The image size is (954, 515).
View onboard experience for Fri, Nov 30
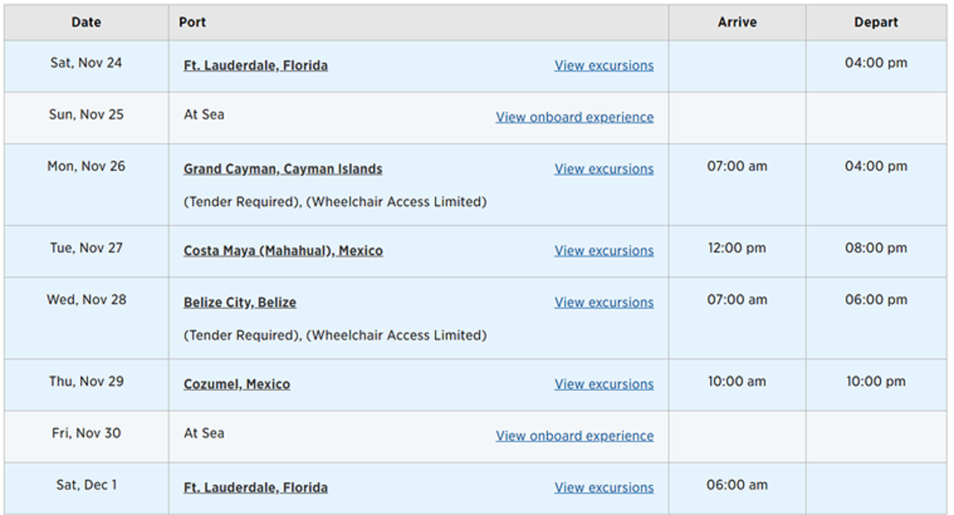574,436
